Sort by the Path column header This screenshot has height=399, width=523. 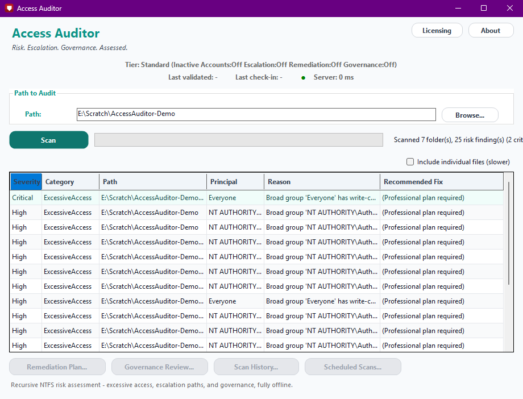[x=153, y=182]
